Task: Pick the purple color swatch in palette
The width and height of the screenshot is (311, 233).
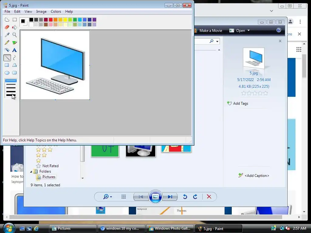Action: pos(94,20)
